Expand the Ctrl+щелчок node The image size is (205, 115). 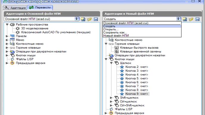tap(111, 102)
